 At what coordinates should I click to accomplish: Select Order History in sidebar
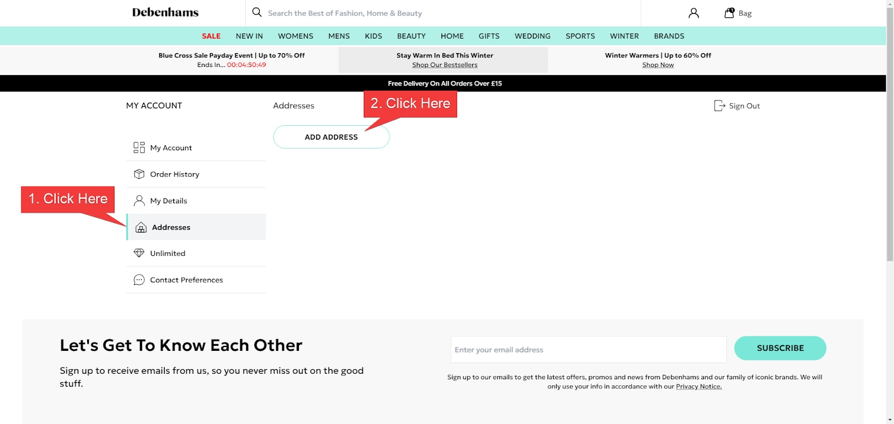pos(196,174)
